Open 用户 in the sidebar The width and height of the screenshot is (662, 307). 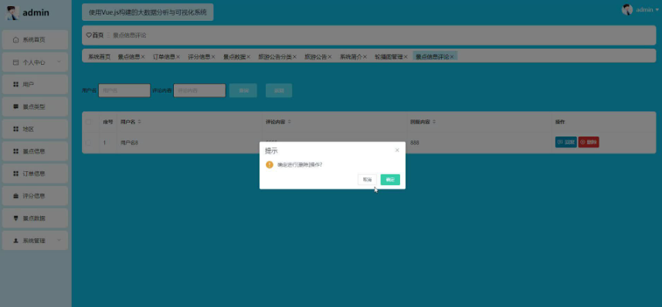35,84
